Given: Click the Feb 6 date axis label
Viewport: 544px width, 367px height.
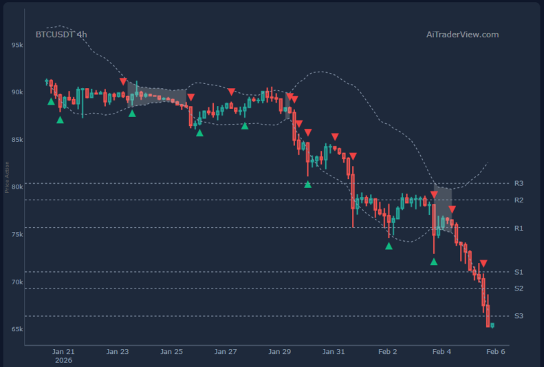Looking at the screenshot, I should click(x=496, y=351).
